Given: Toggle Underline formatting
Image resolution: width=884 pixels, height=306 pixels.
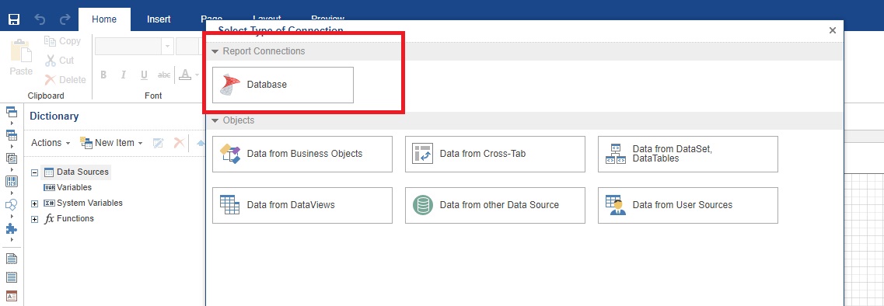Looking at the screenshot, I should [x=144, y=75].
